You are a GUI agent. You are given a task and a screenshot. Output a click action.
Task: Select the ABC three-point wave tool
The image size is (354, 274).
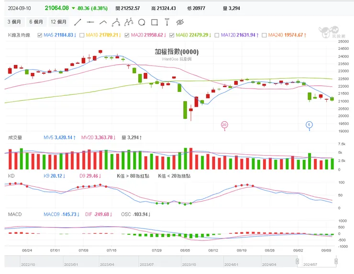click(x=116, y=22)
